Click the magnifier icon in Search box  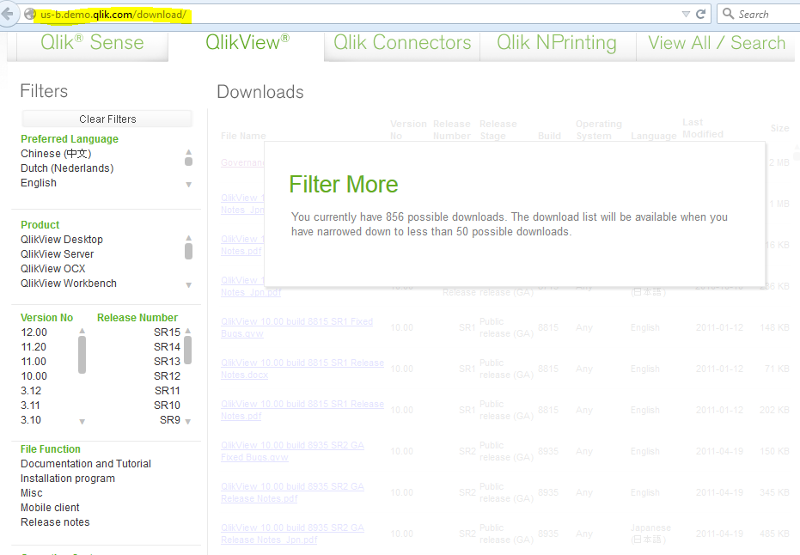tap(728, 14)
